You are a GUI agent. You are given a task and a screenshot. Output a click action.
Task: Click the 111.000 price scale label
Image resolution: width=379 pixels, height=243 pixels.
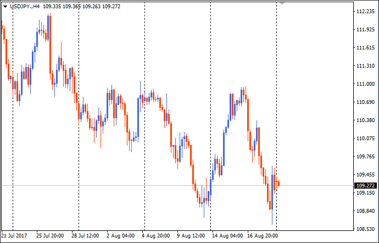(x=365, y=84)
